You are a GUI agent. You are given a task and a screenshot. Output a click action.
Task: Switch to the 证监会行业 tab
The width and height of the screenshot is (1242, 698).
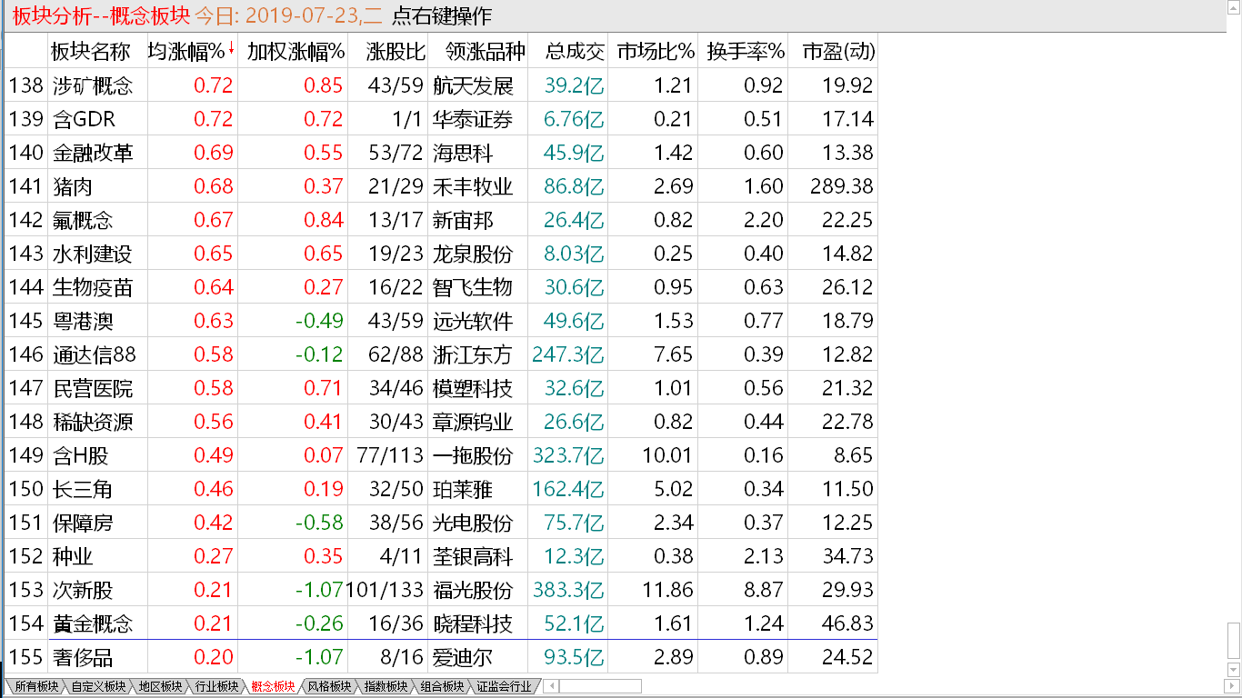tap(504, 686)
